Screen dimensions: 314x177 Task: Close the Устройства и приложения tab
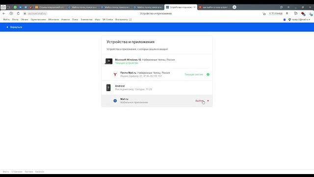click(x=194, y=7)
